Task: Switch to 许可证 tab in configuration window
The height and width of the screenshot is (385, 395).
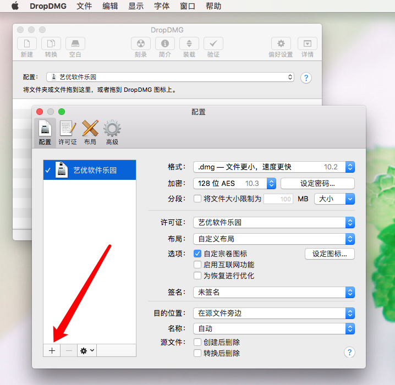Action: 68,133
